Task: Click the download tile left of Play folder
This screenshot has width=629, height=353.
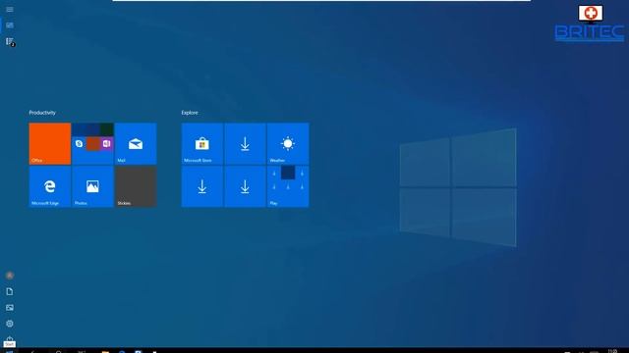Action: point(245,186)
